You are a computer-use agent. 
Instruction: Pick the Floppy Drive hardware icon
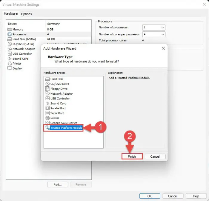47,89
